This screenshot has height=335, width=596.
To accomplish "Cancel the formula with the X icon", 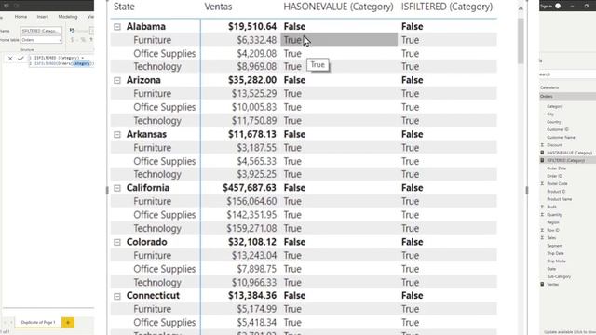I will [10, 59].
